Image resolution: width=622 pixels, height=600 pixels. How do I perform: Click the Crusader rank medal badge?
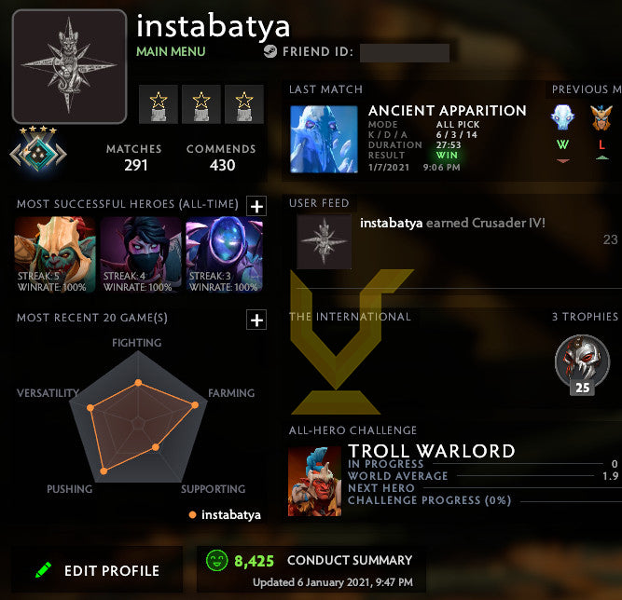click(x=38, y=151)
